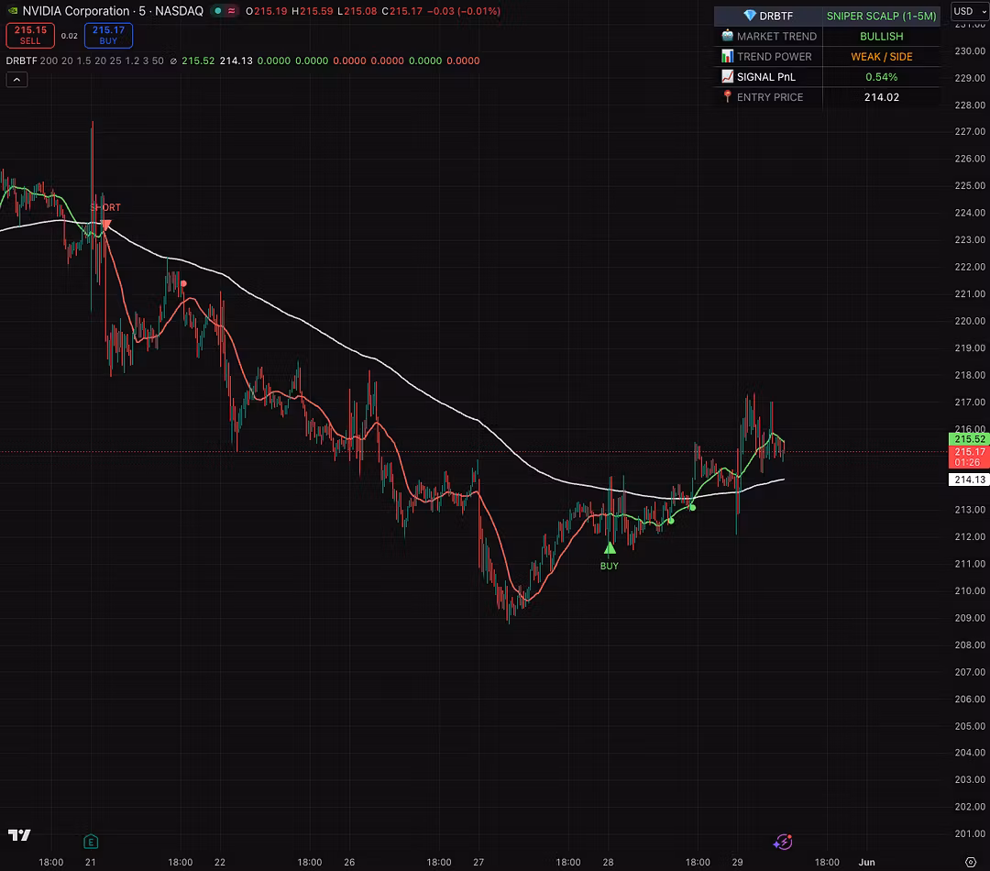The image size is (990, 871).
Task: Click the 0.54% PnL value
Action: tap(882, 76)
